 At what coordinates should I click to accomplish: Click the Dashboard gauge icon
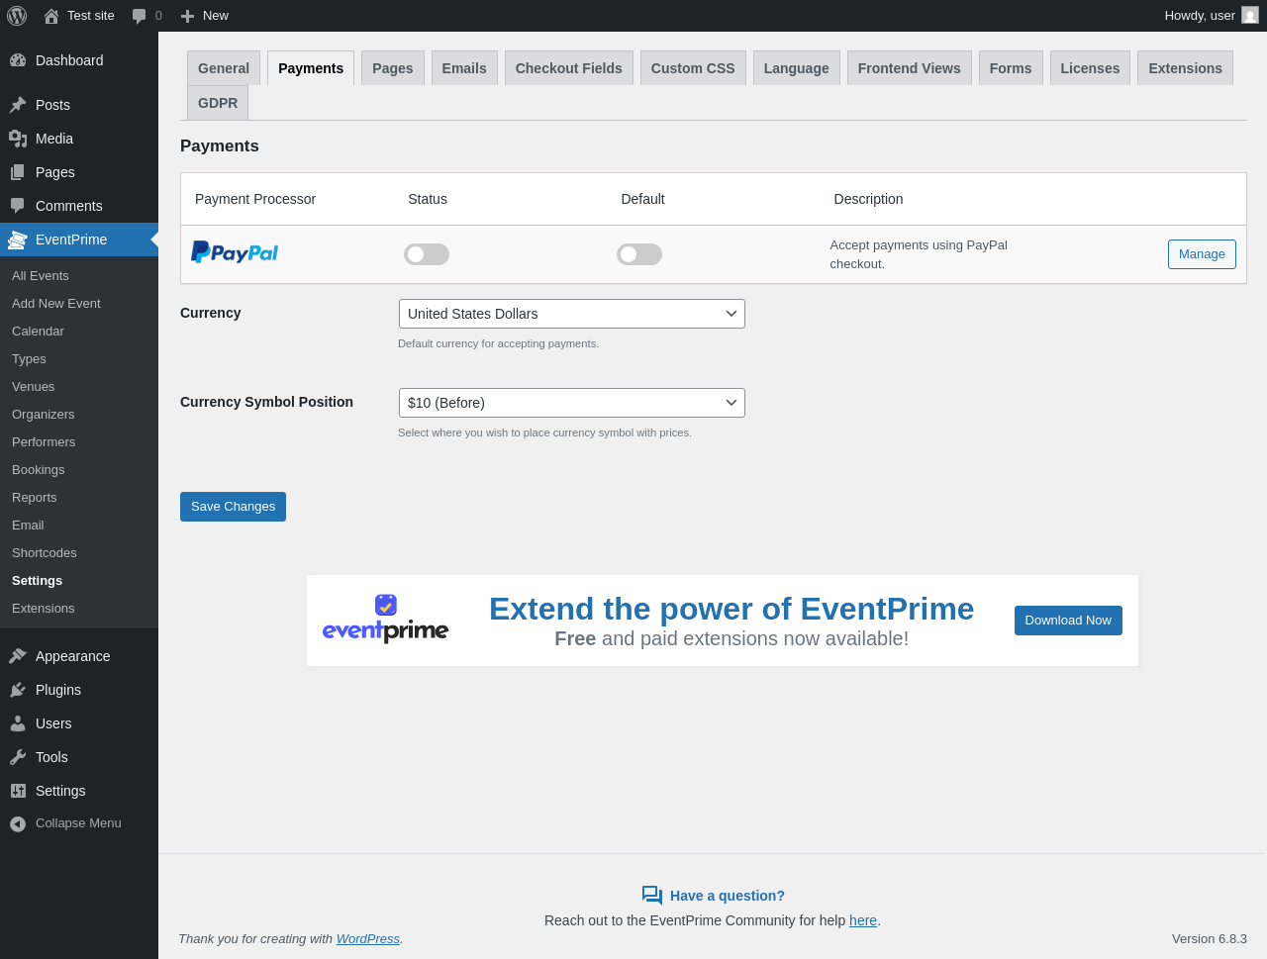[18, 60]
